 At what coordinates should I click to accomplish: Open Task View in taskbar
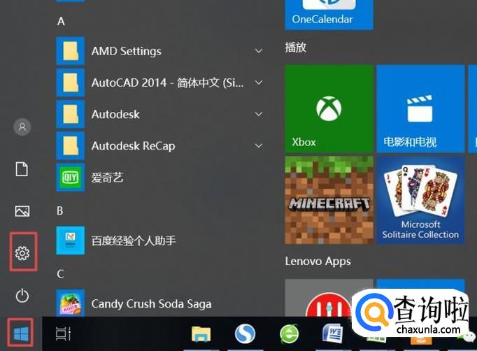coord(64,334)
